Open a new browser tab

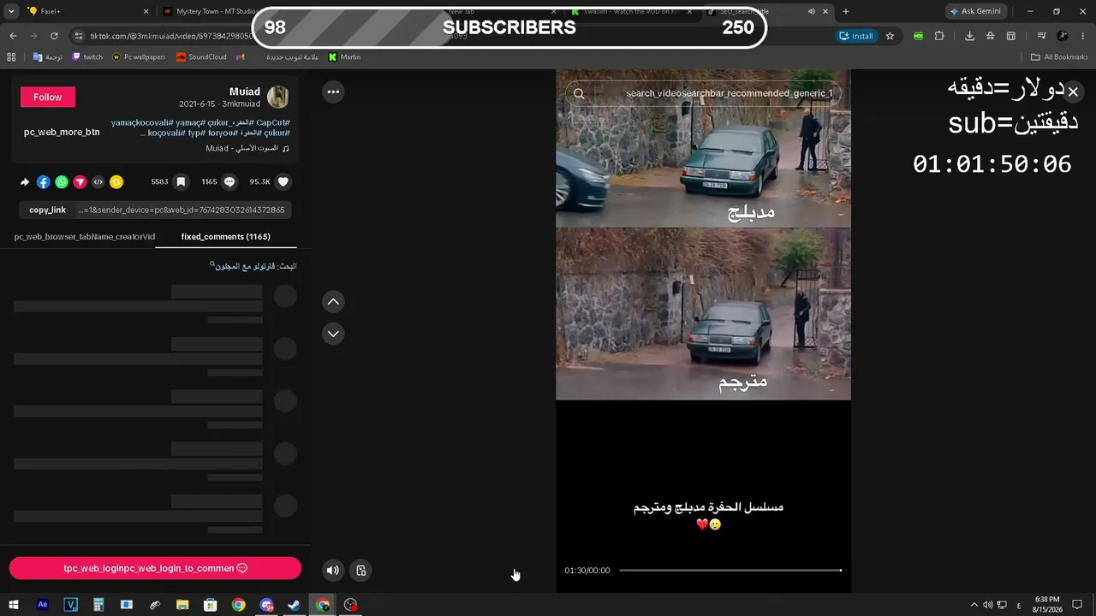click(x=846, y=11)
